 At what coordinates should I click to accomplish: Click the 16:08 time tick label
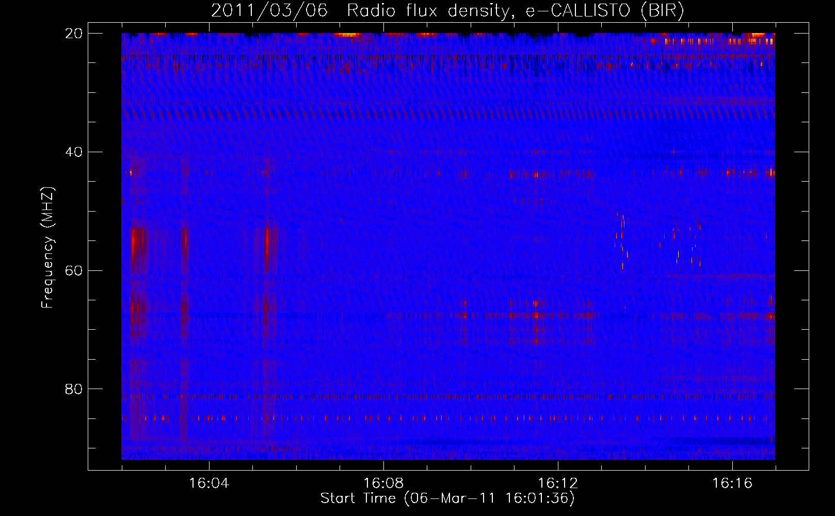point(383,483)
